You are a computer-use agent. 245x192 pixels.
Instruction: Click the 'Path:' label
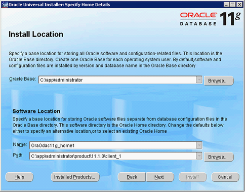click(x=18, y=155)
